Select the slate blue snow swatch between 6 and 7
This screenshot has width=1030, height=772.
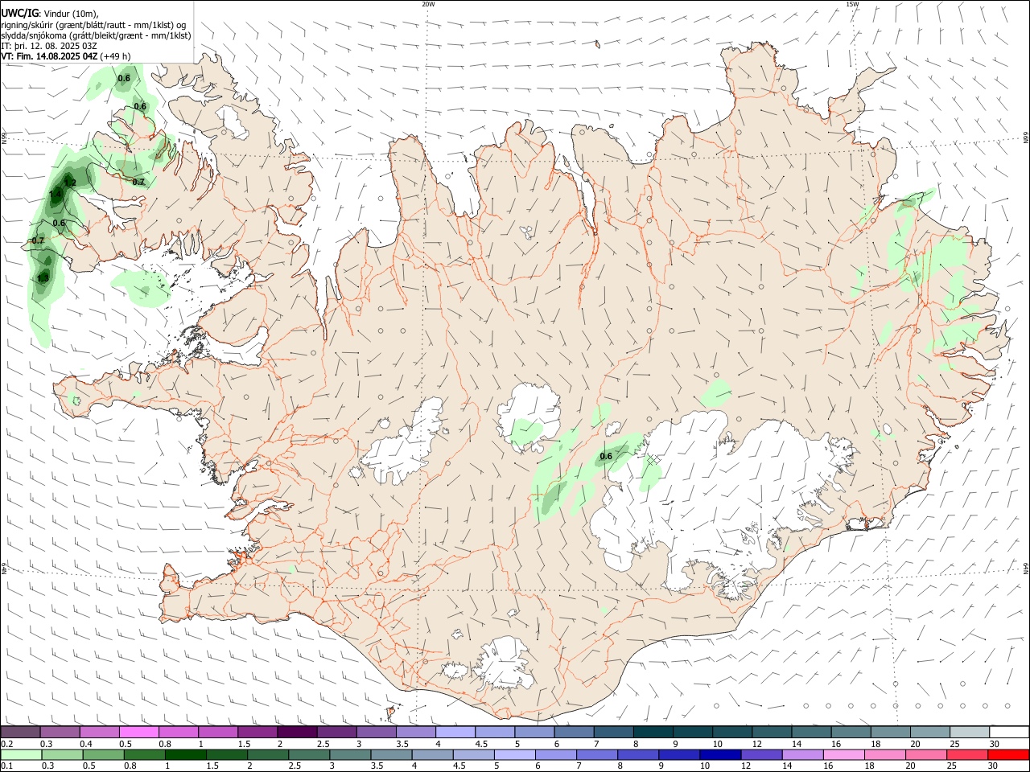click(574, 733)
